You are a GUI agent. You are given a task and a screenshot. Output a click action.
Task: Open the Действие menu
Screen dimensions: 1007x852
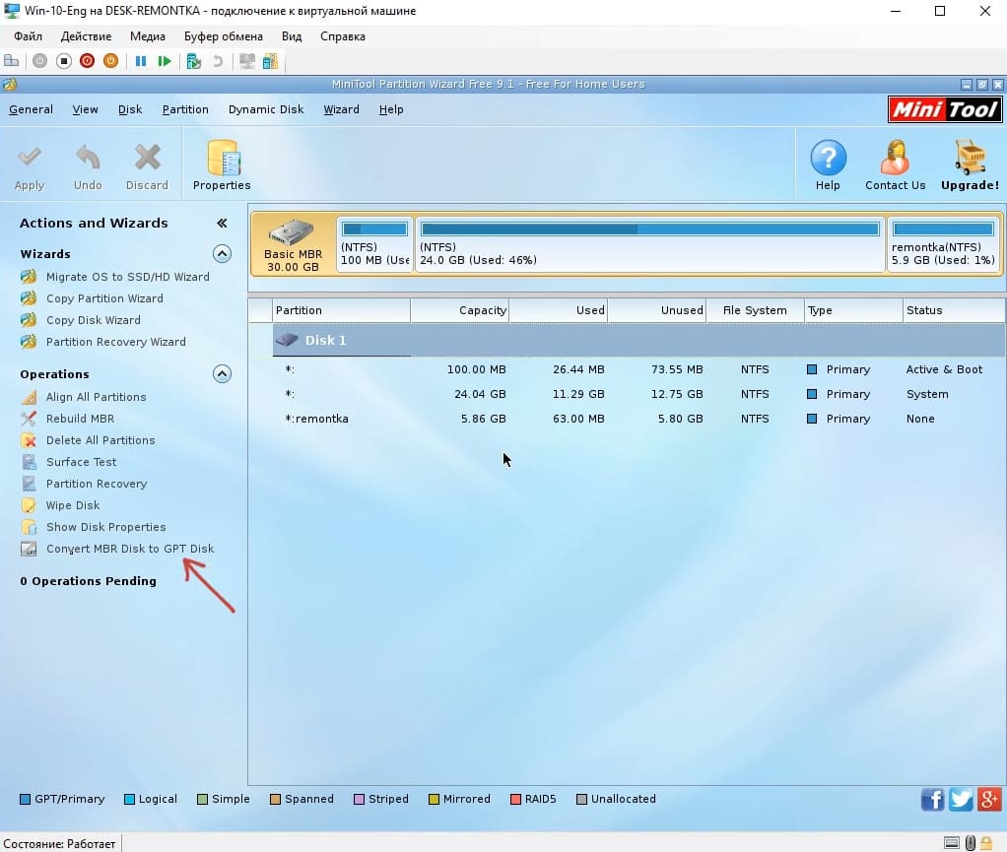(86, 36)
